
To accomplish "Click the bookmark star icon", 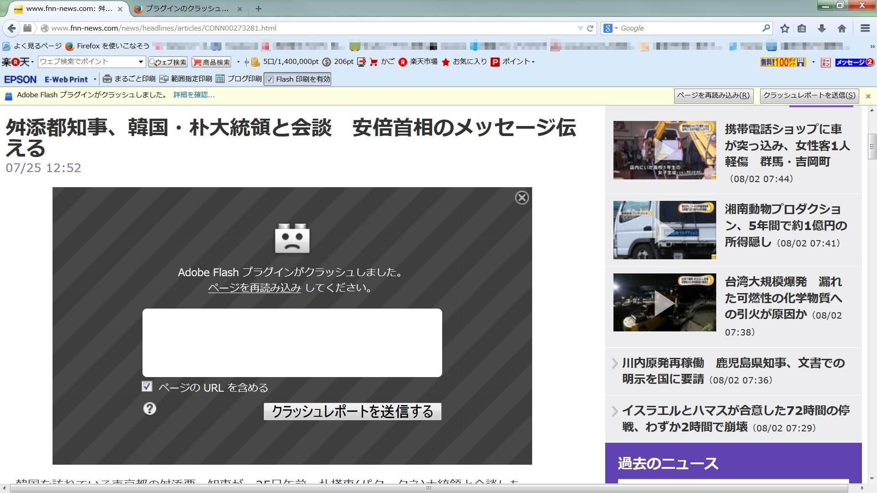I will 785,28.
